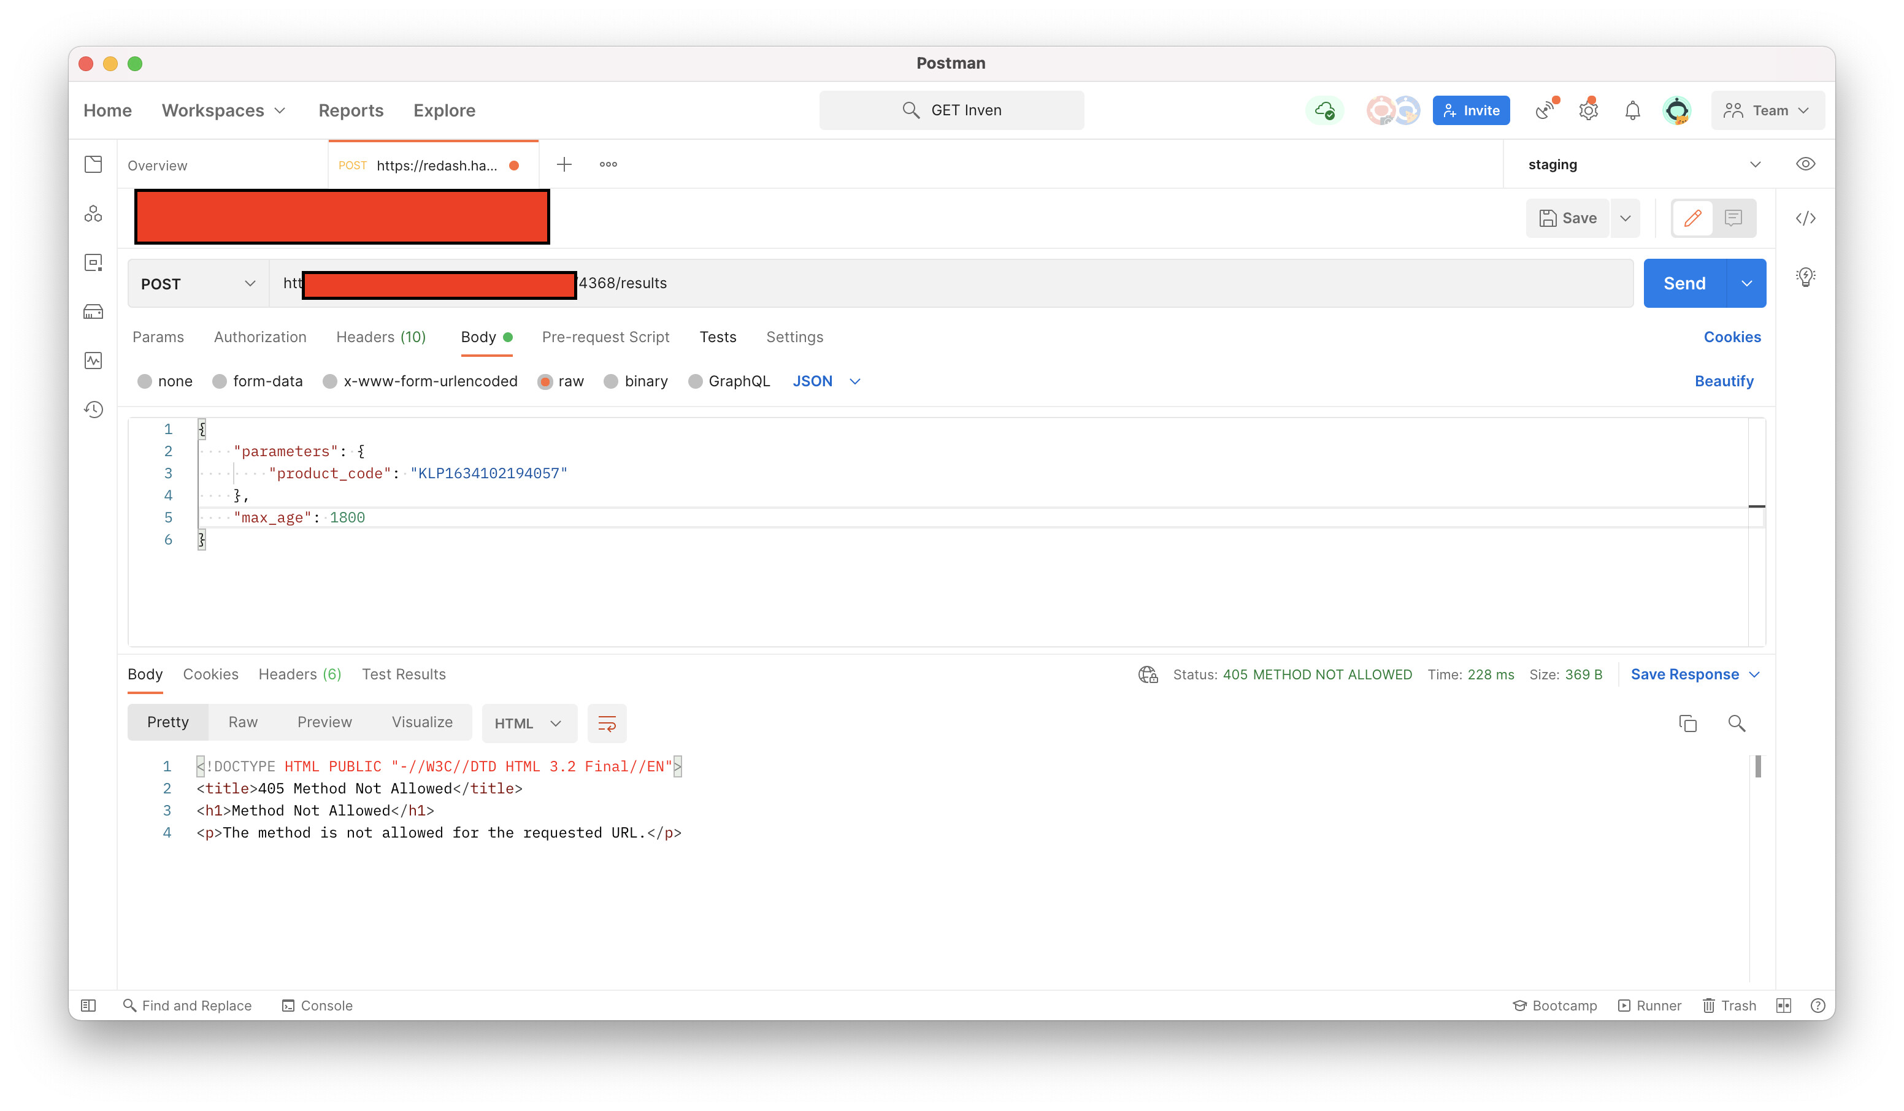Open the response Test Results tab
The image size is (1904, 1111).
pyautogui.click(x=404, y=674)
